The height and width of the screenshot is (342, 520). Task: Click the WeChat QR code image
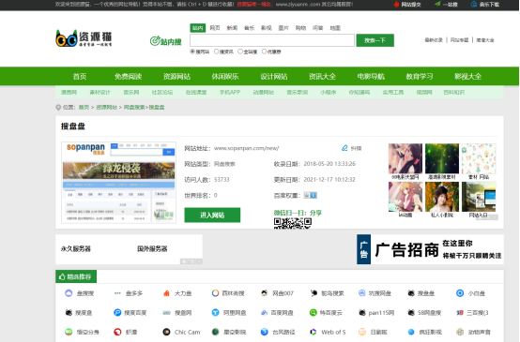pyautogui.click(x=293, y=224)
